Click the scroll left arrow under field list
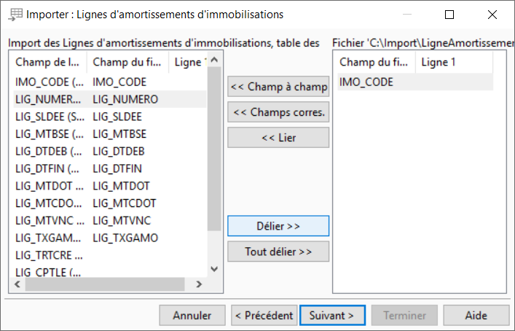 click(x=17, y=284)
